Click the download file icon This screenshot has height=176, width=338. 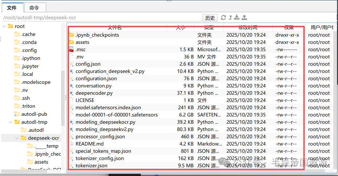237,17
